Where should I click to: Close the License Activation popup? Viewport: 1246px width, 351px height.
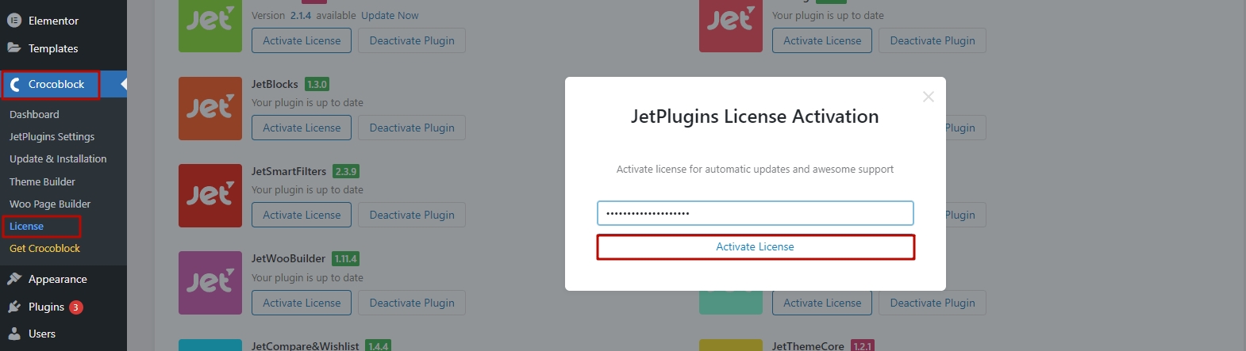pyautogui.click(x=928, y=97)
